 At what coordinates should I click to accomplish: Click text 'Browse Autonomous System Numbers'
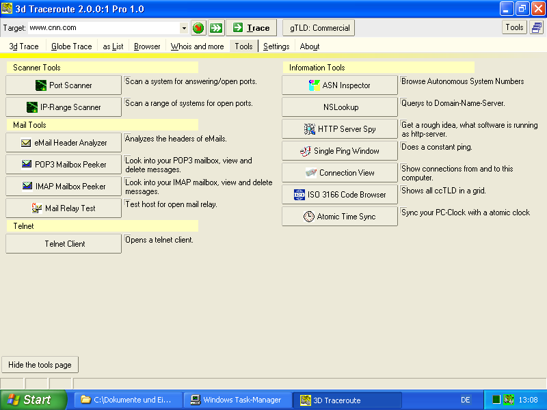(x=463, y=81)
